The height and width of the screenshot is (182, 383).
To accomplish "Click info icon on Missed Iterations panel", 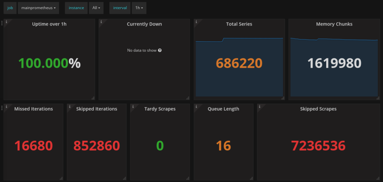I will (6, 107).
